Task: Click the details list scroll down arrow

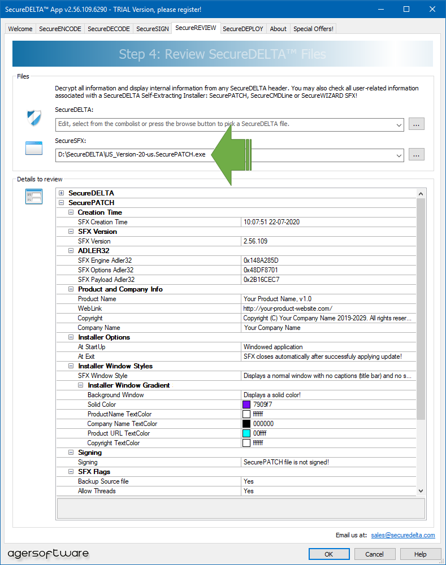Action: pos(421,491)
